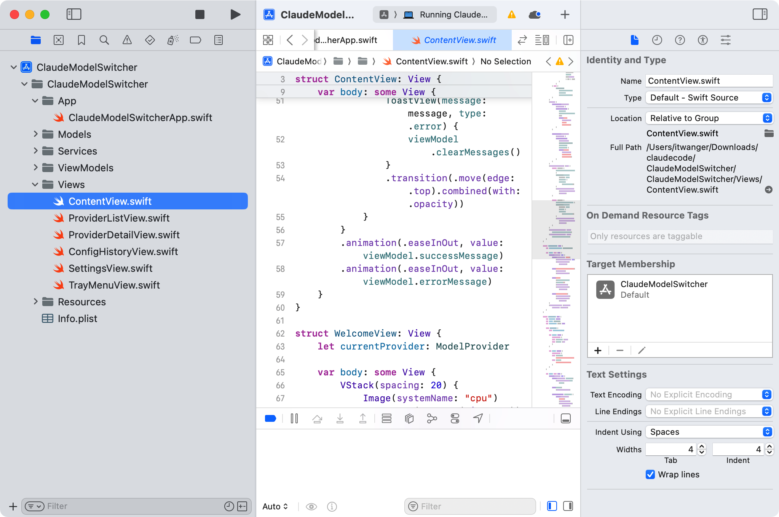Open the Find navigator magnifier icon
779x517 pixels.
tap(104, 40)
